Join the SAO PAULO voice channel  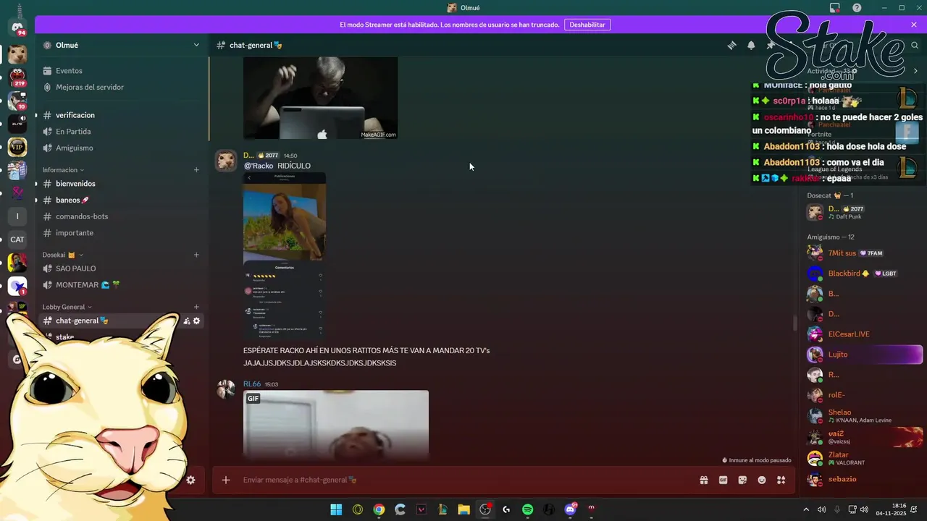coord(122,268)
